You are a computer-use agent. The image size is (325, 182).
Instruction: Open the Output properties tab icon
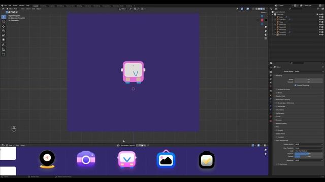271,75
